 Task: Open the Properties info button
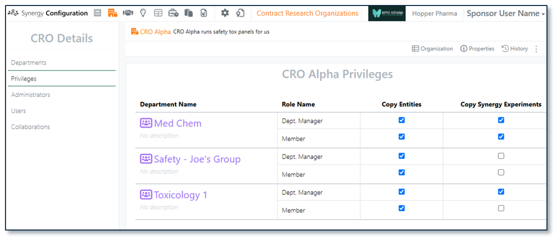click(x=477, y=49)
